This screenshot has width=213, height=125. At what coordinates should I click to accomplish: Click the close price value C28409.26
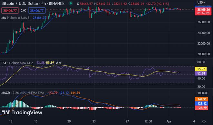(x=136, y=4)
